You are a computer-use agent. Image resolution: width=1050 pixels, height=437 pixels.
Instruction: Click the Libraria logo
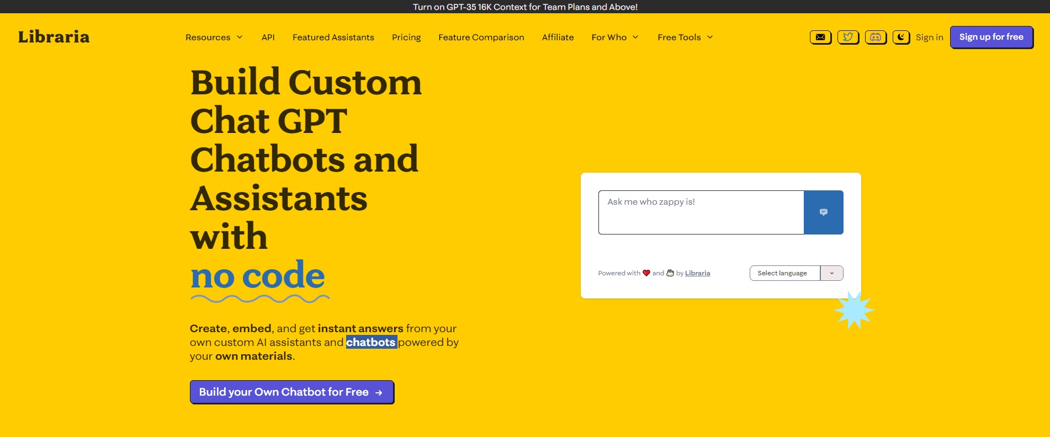point(54,37)
